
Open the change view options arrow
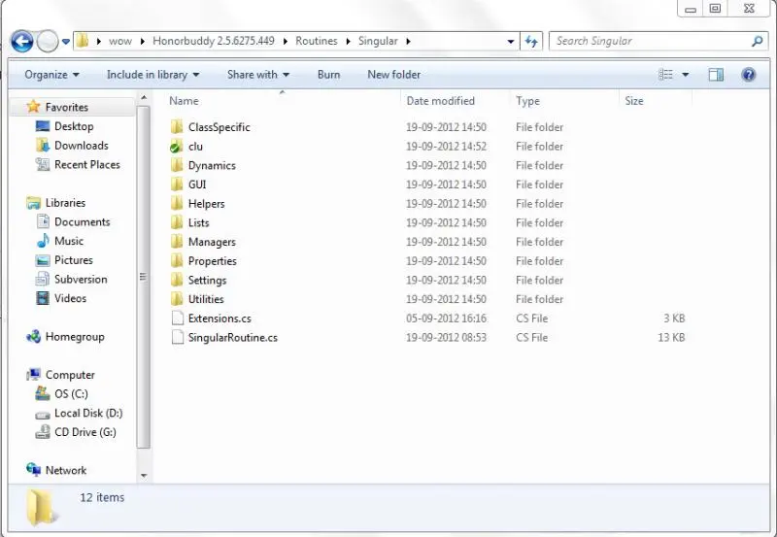pyautogui.click(x=686, y=75)
